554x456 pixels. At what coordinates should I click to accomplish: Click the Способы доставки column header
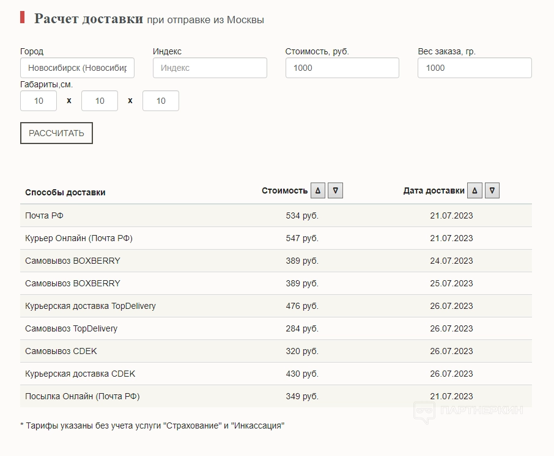tap(65, 192)
